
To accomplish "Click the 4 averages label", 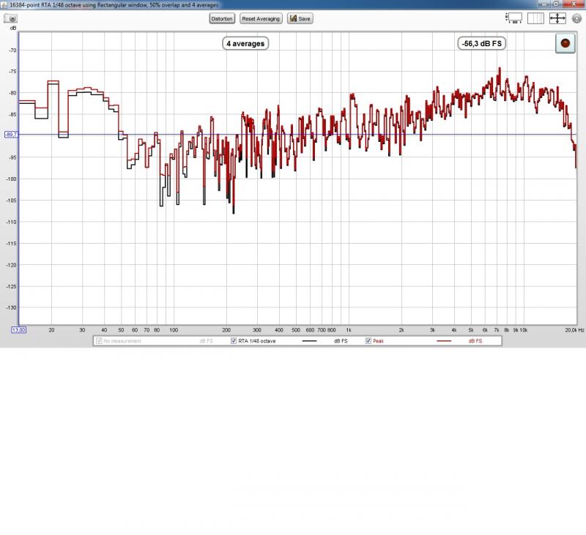I will (x=245, y=44).
